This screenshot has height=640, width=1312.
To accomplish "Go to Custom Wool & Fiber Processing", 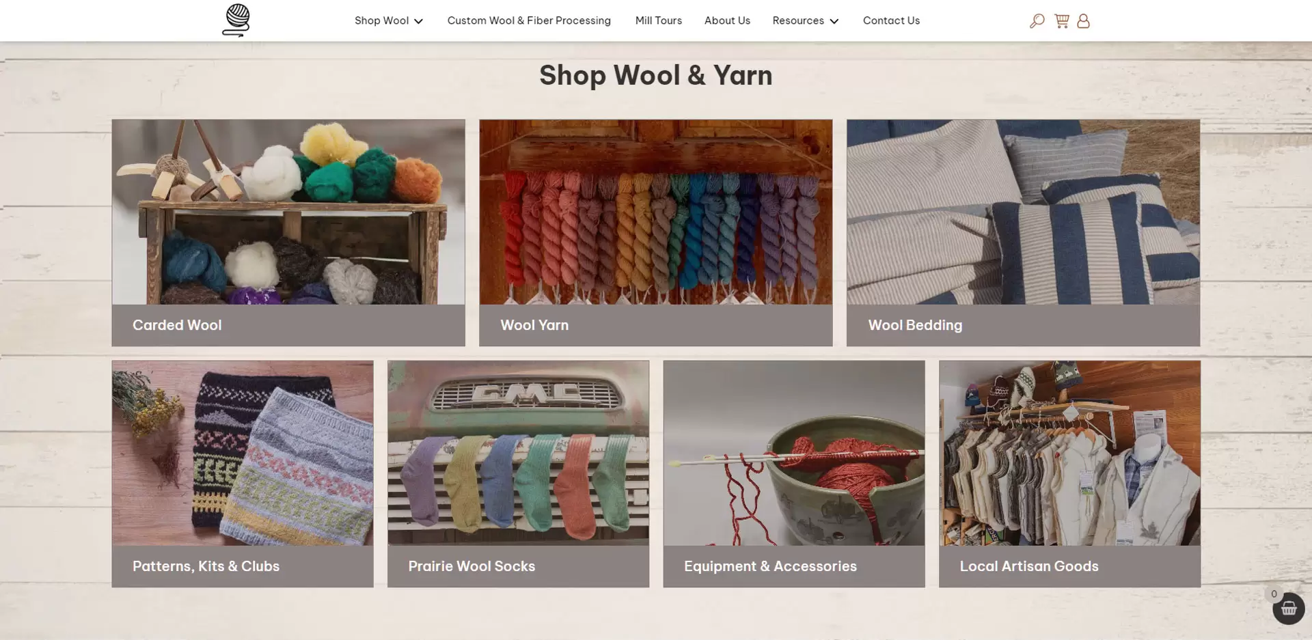I will [x=529, y=20].
